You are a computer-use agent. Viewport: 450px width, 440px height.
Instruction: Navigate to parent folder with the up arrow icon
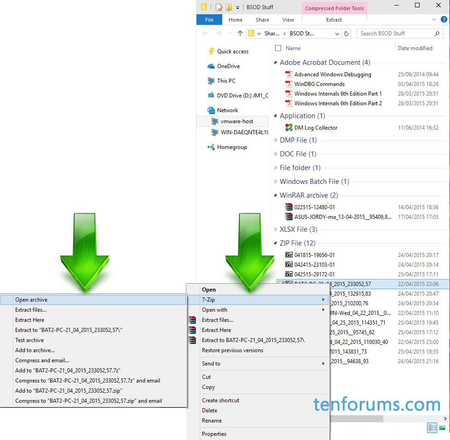(240, 33)
